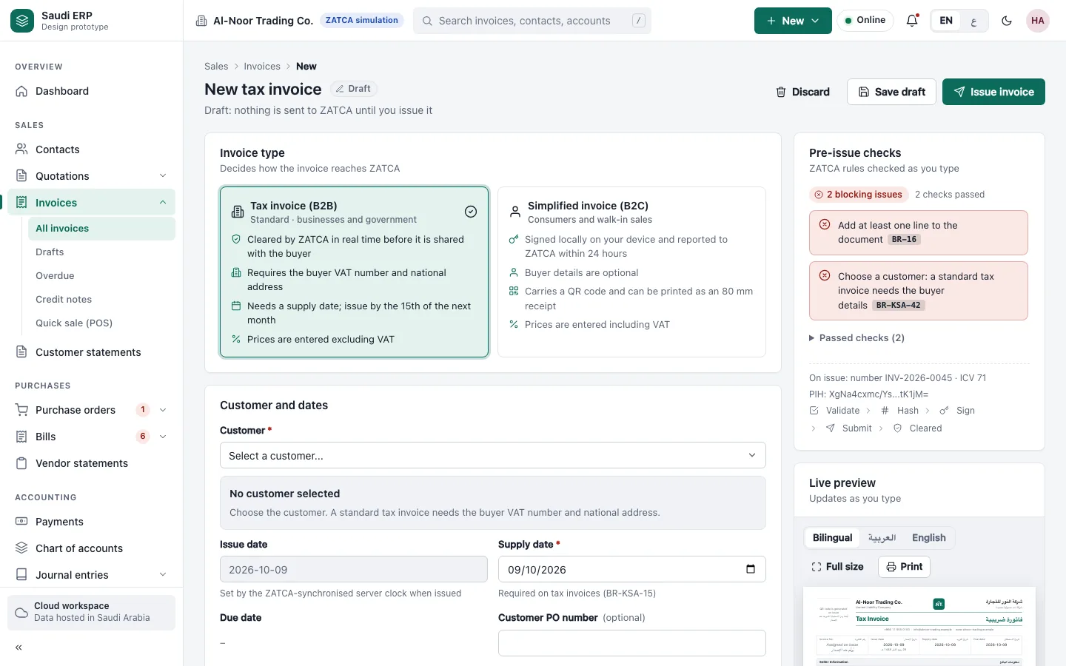Open Dashboard from the sidebar

(x=91, y=91)
